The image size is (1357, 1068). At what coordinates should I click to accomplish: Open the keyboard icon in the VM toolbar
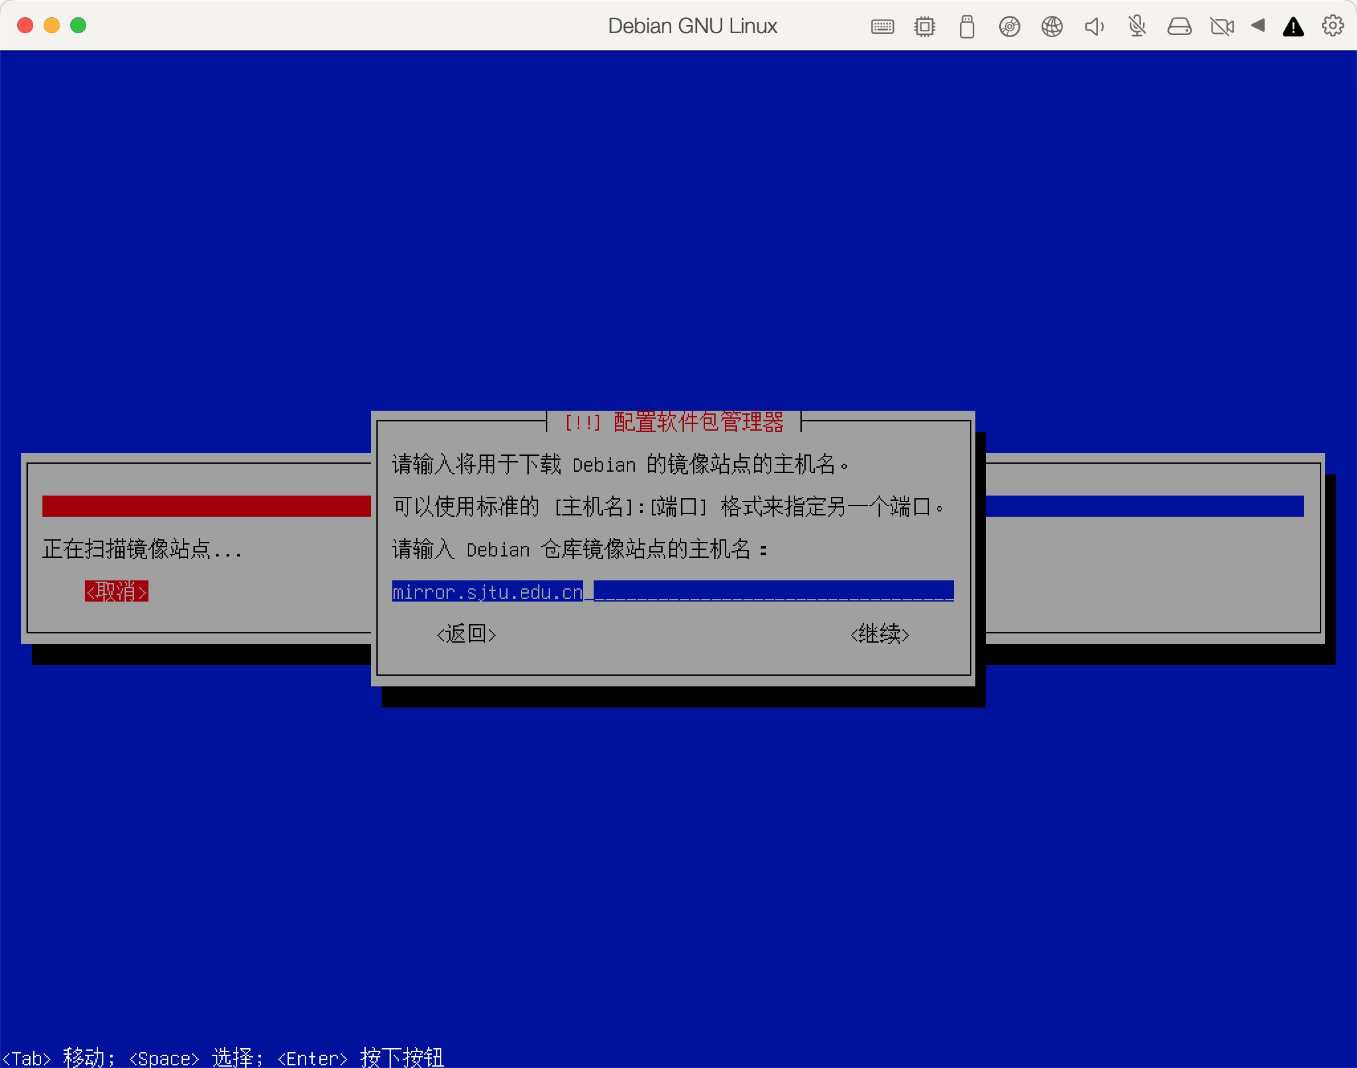pos(882,27)
